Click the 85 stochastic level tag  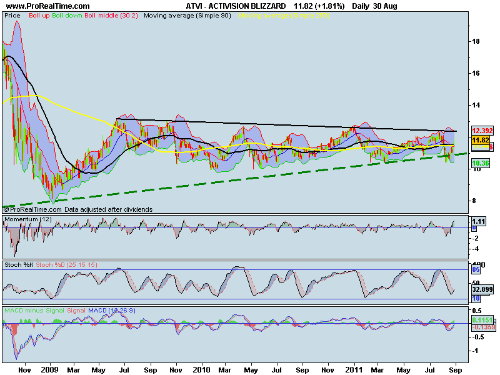coord(476,270)
